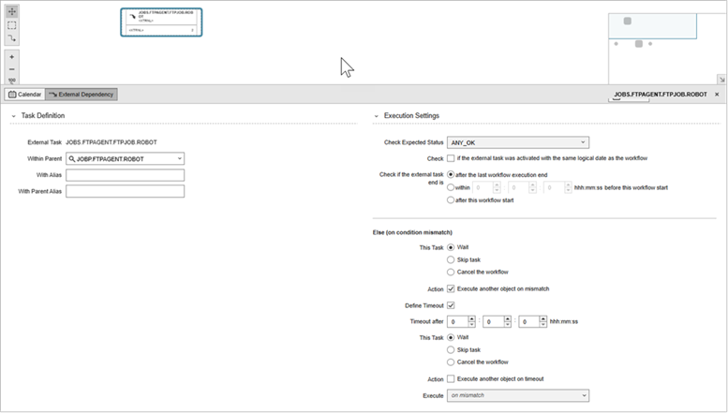Click the With Alias input field

[x=125, y=175]
